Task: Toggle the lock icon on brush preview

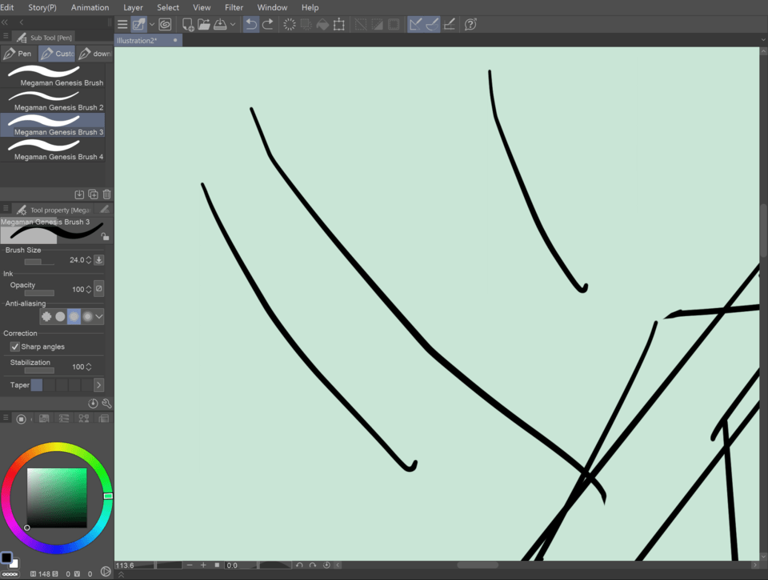Action: [105, 236]
